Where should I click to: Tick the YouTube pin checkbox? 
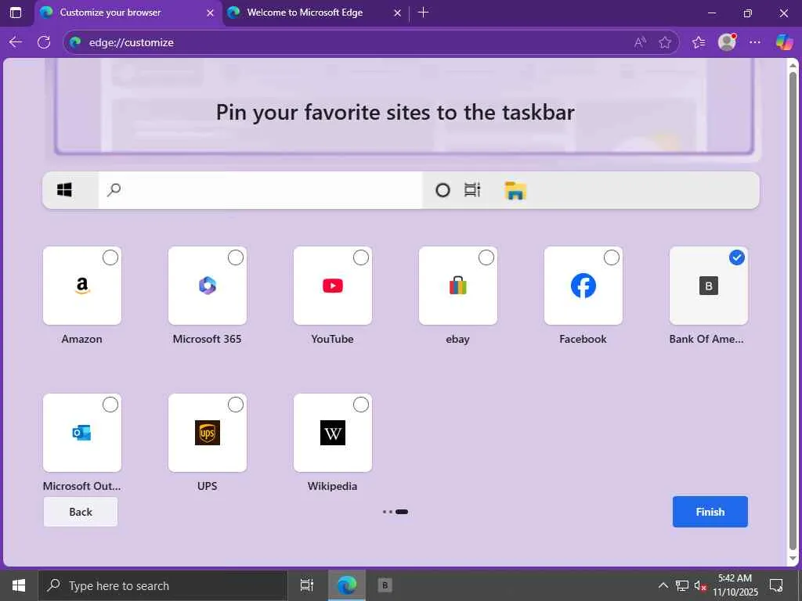click(361, 257)
